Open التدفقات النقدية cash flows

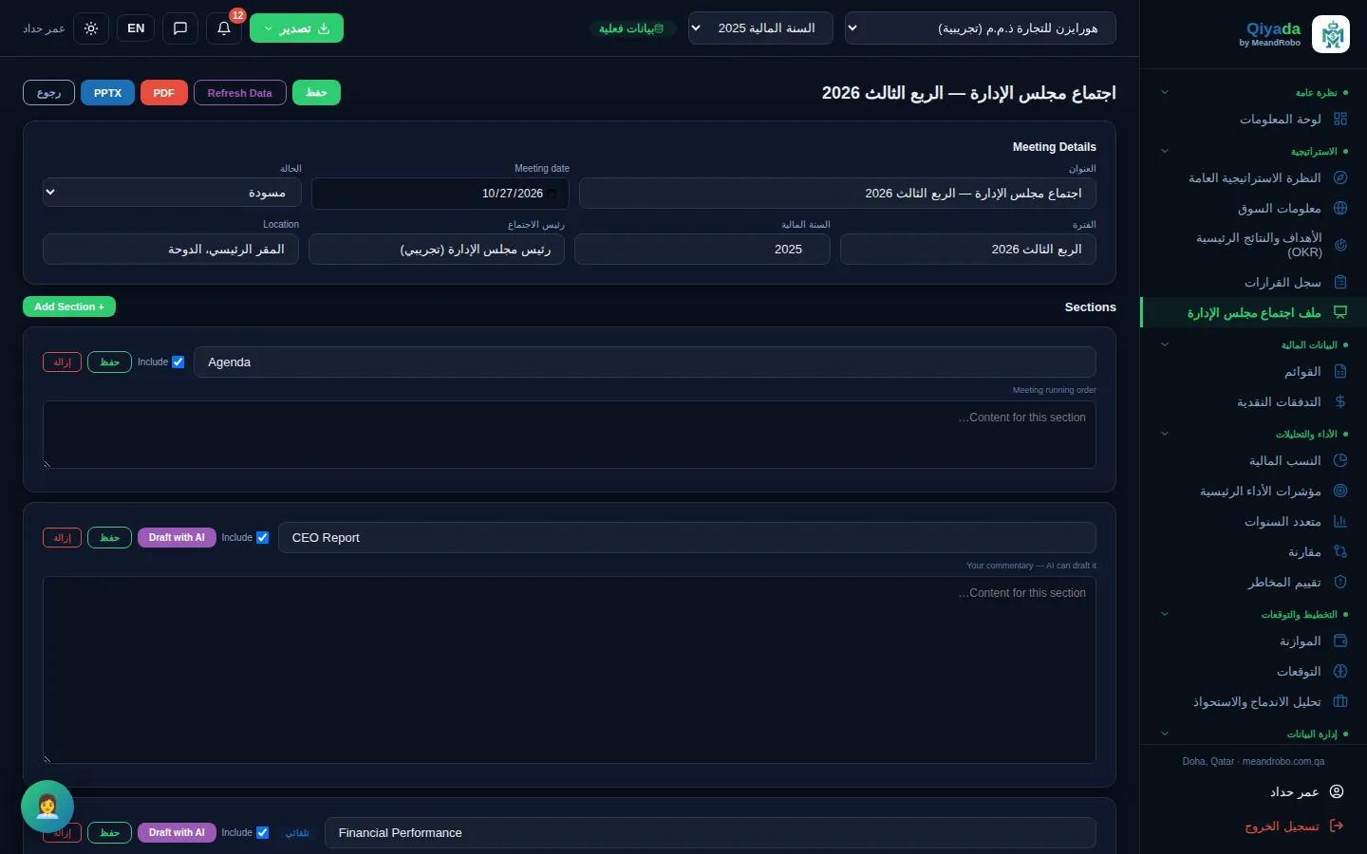click(x=1253, y=401)
